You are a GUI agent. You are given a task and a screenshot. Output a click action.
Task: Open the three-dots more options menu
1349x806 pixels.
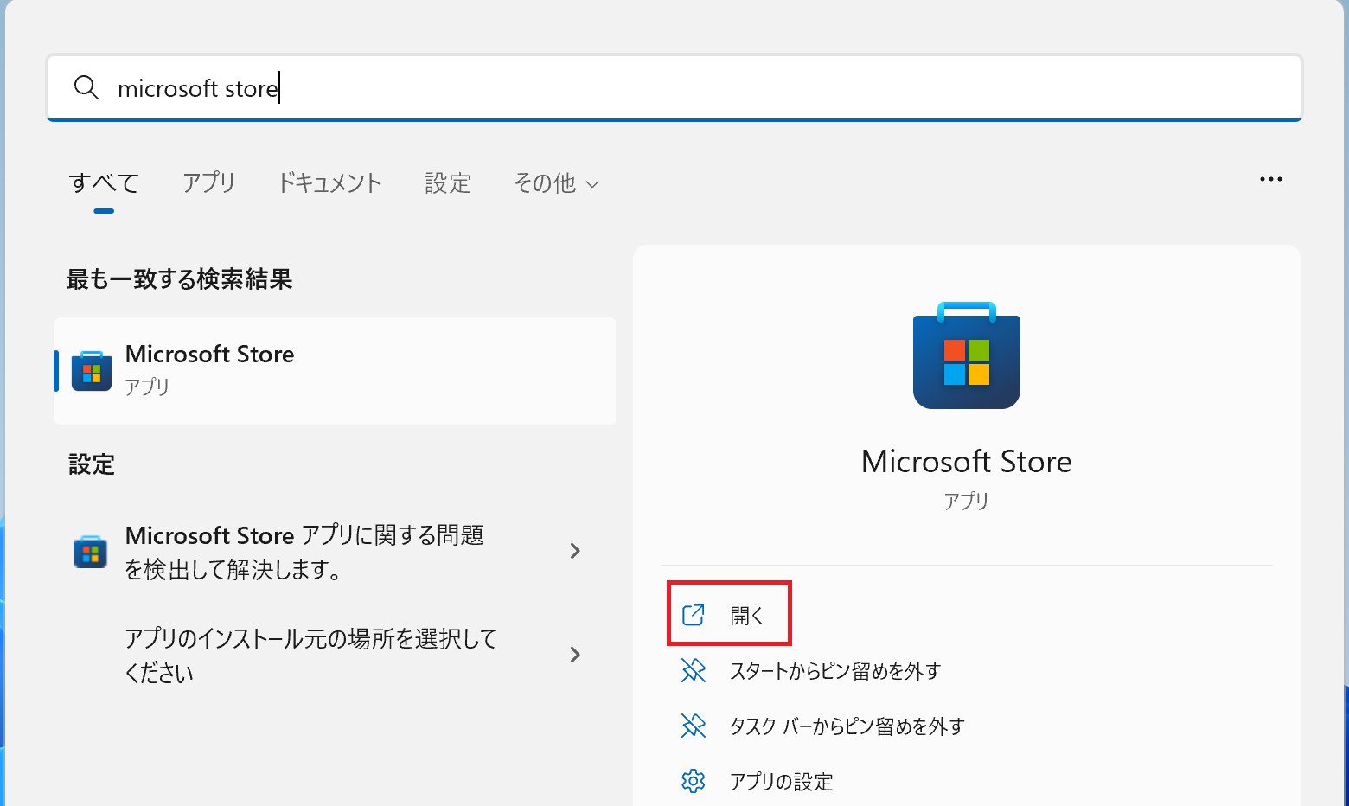pos(1270,179)
